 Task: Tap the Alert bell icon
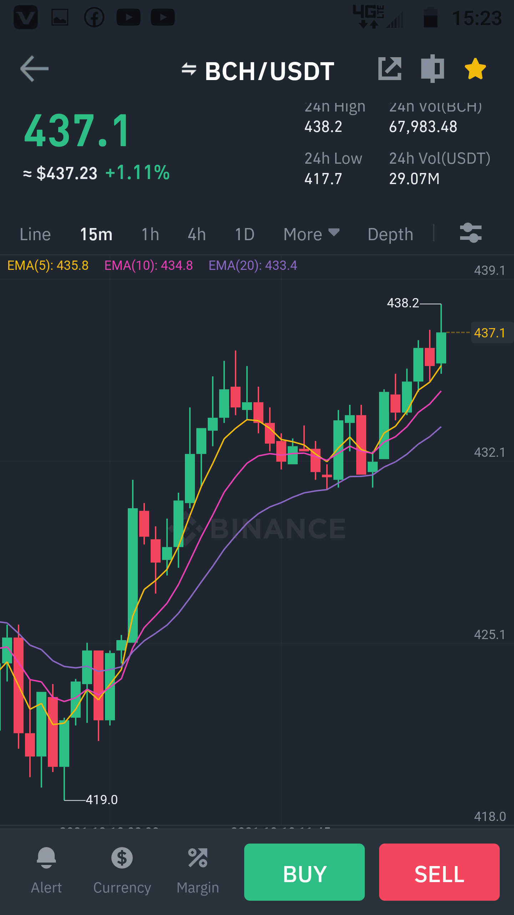tap(46, 858)
